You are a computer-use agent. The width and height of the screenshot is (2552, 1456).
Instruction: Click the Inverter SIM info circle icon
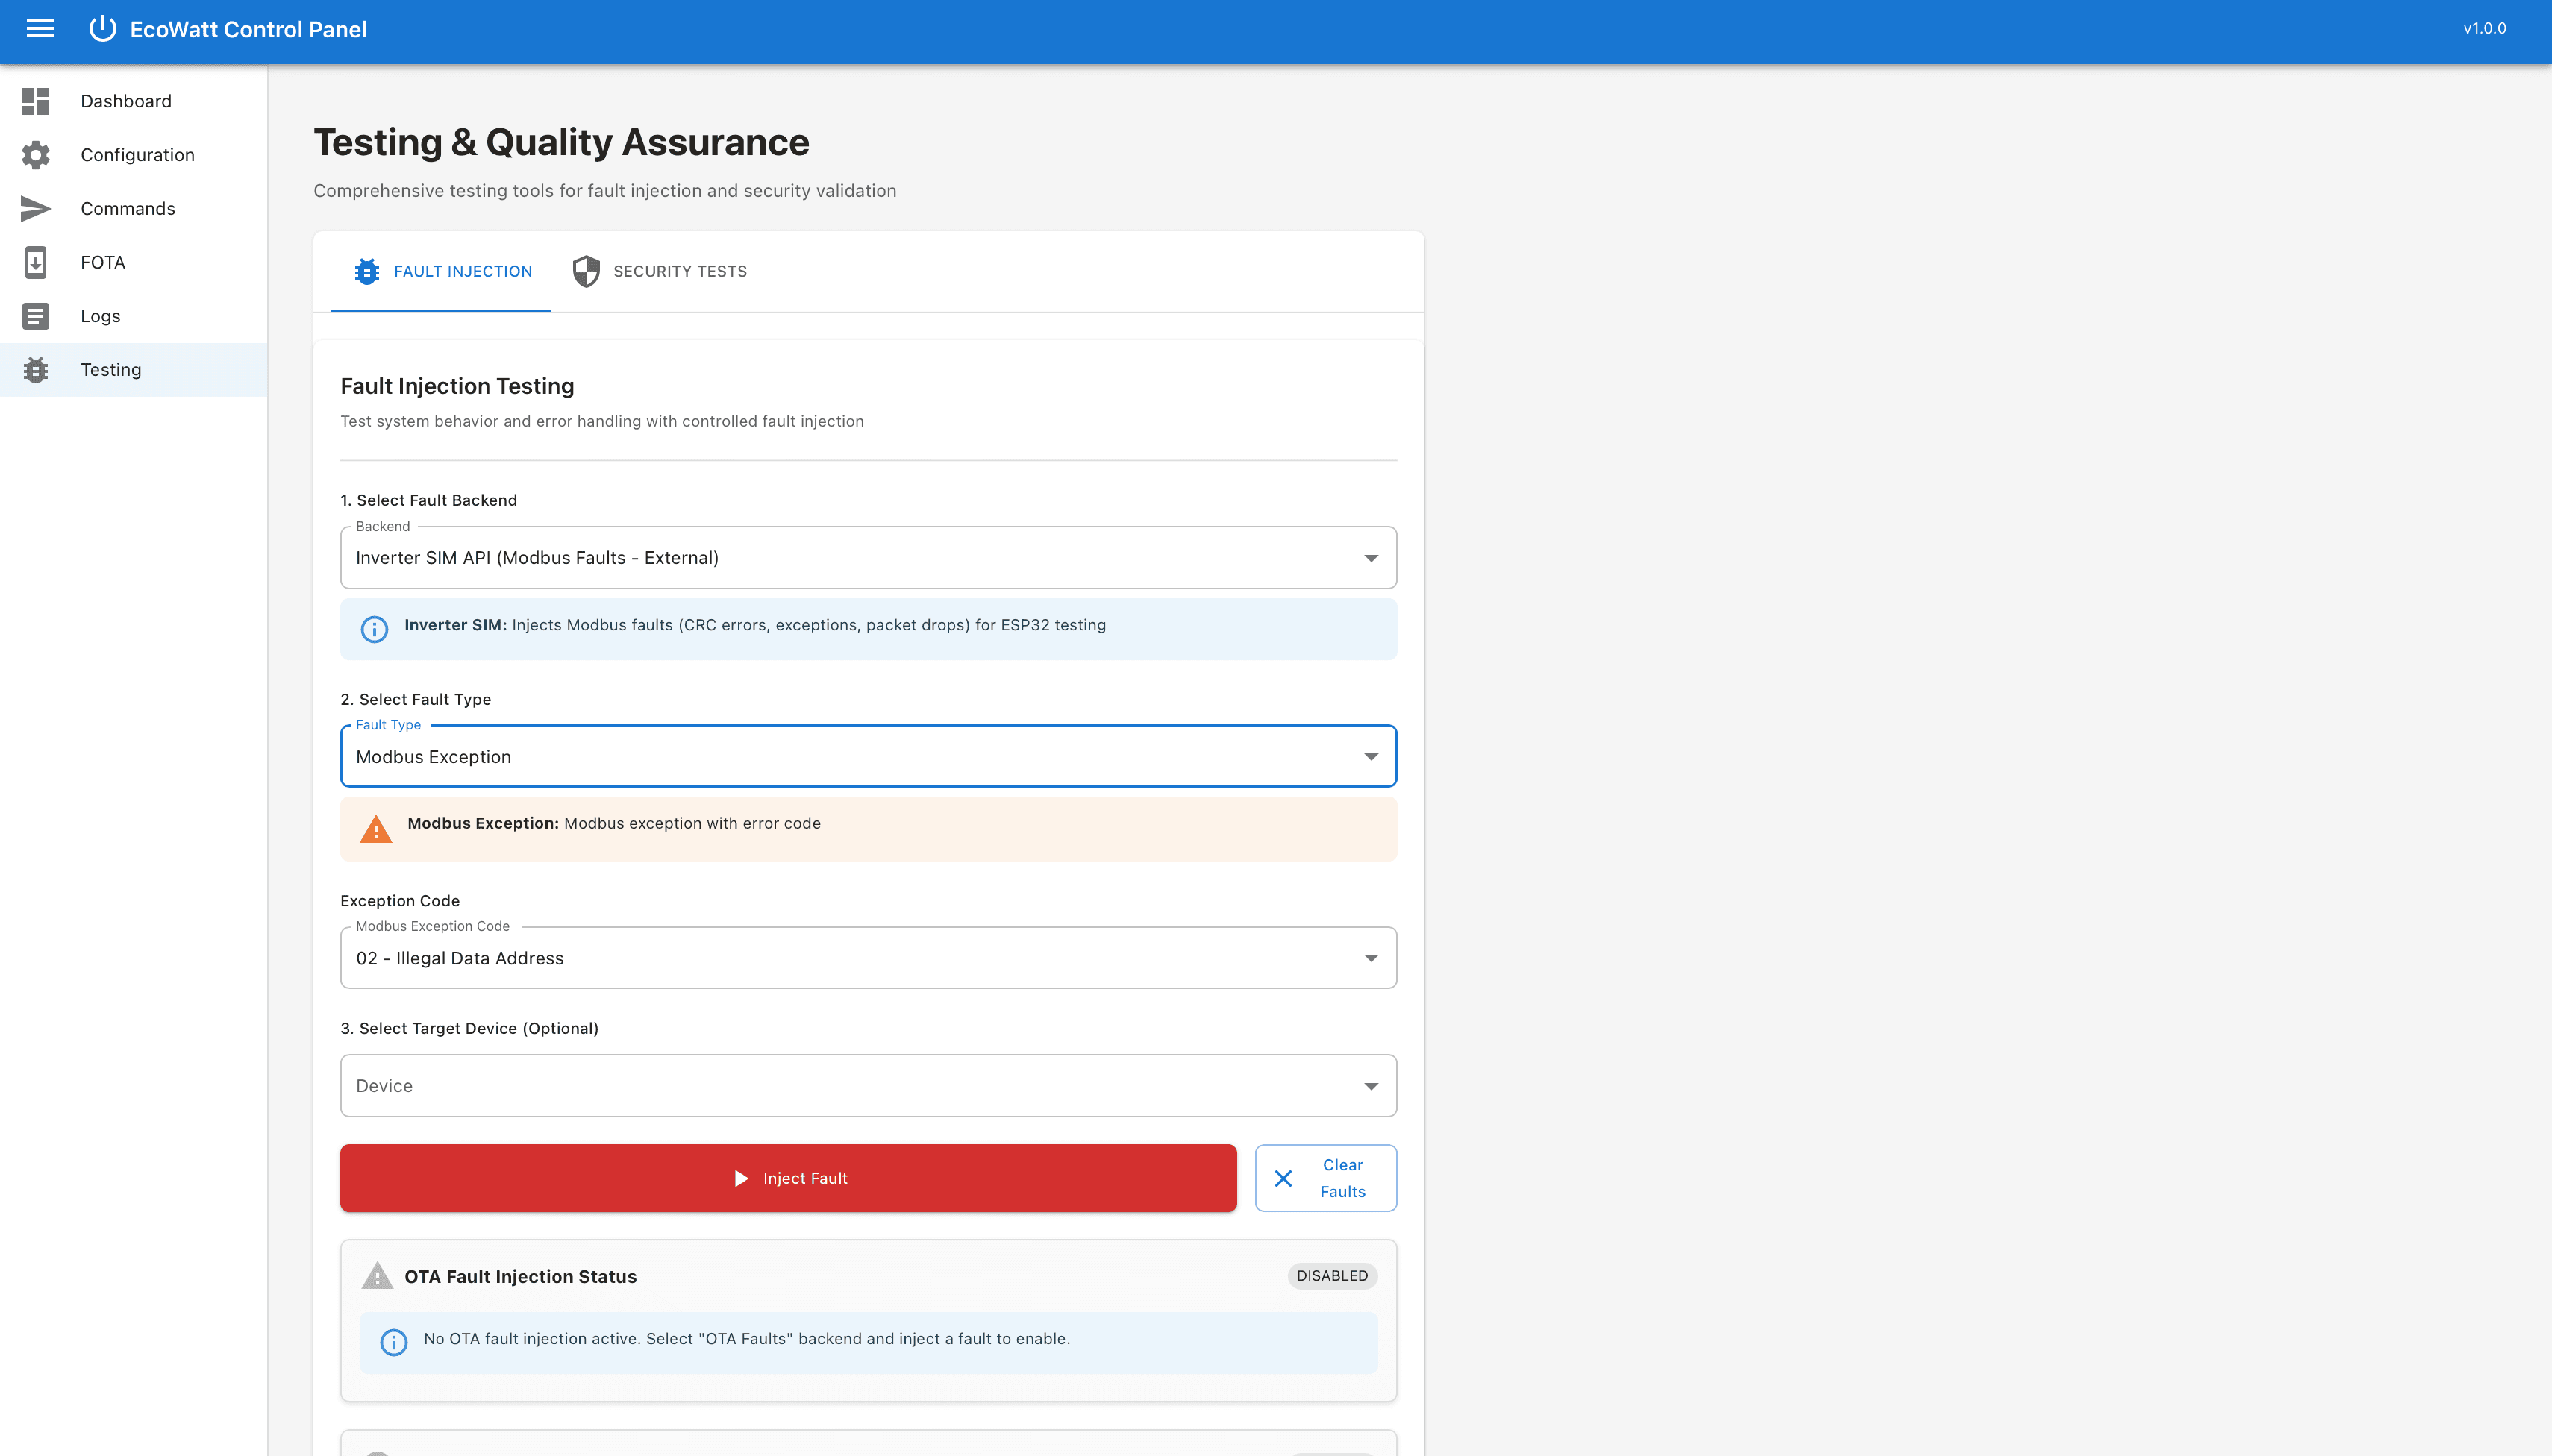(x=374, y=629)
